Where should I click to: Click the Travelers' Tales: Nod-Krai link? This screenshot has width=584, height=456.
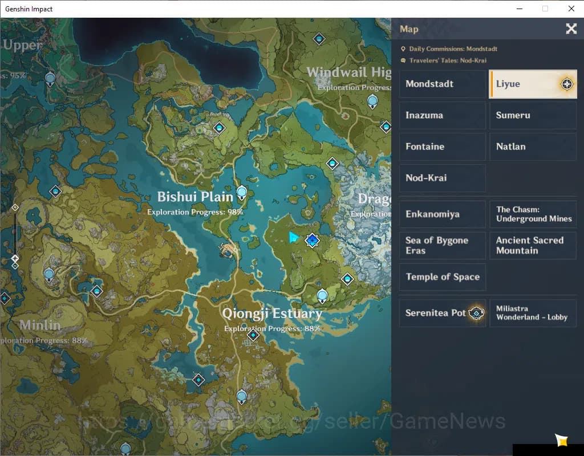coord(448,60)
